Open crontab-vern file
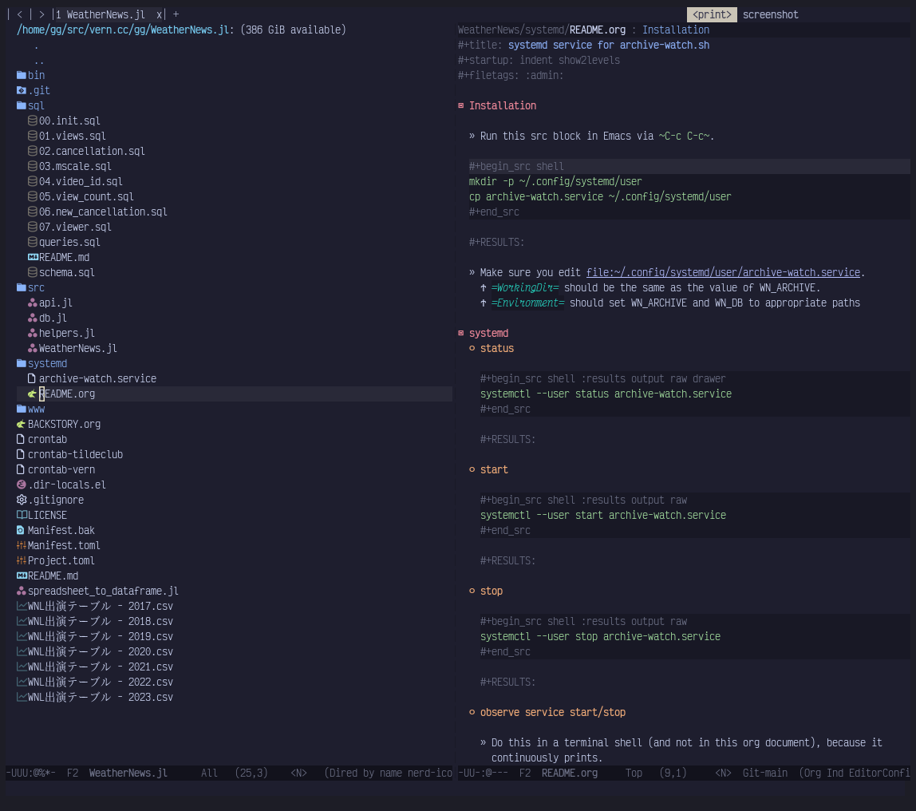 pos(61,470)
